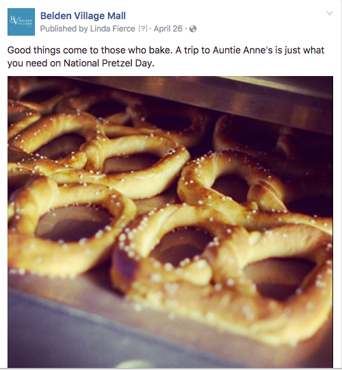This screenshot has height=370, width=342.
Task: Click the 'Published by' label text
Action: (x=64, y=29)
